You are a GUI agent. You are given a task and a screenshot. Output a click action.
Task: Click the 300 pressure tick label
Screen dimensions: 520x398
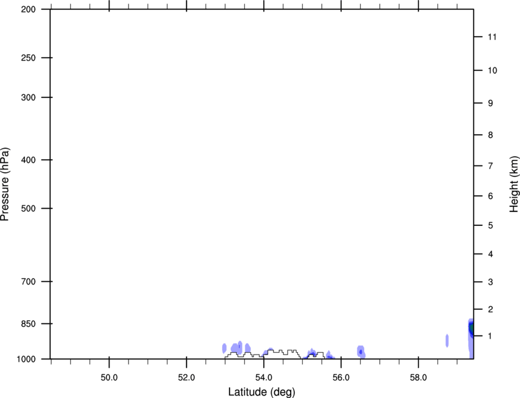28,97
